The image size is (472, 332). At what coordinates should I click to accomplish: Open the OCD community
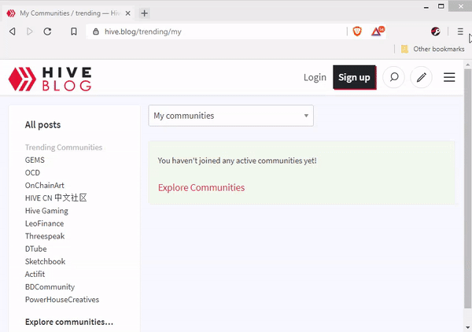coord(32,172)
